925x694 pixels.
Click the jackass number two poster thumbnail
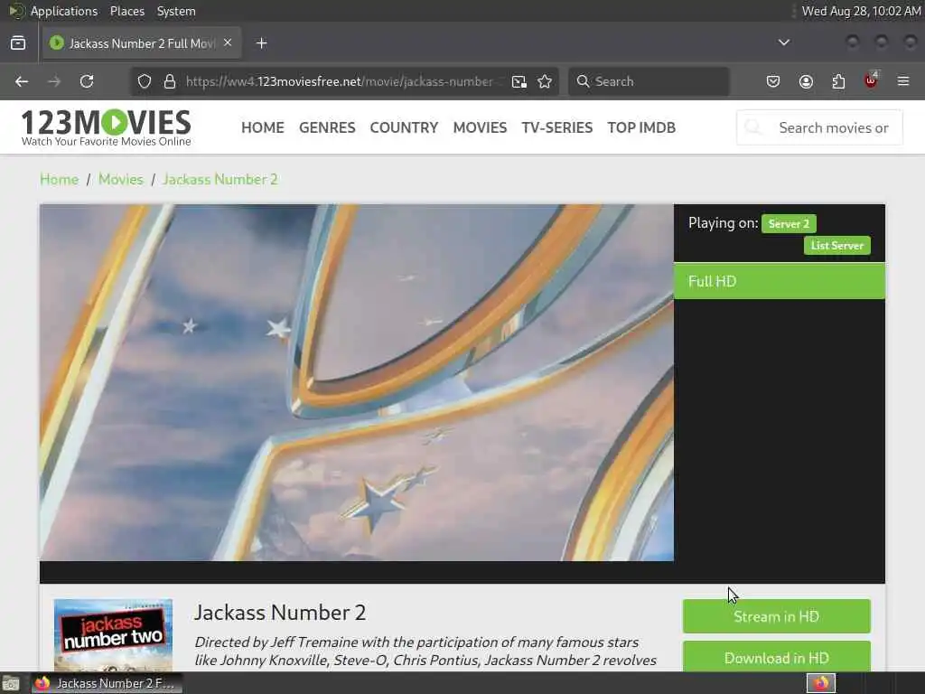(113, 635)
